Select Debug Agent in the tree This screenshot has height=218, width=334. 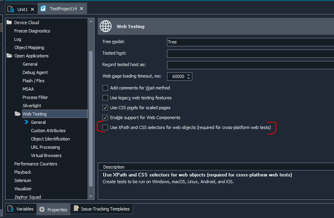click(35, 72)
